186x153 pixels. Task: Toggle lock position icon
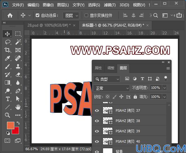[121, 97]
